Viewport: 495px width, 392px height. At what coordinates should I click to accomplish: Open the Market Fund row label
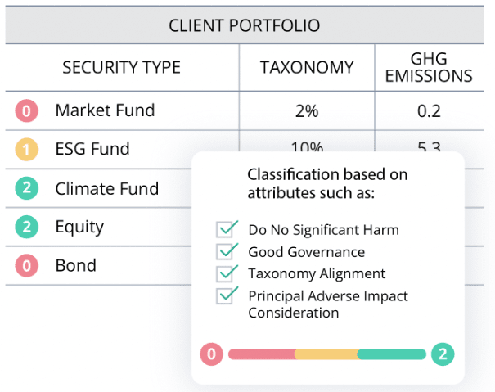pyautogui.click(x=105, y=110)
